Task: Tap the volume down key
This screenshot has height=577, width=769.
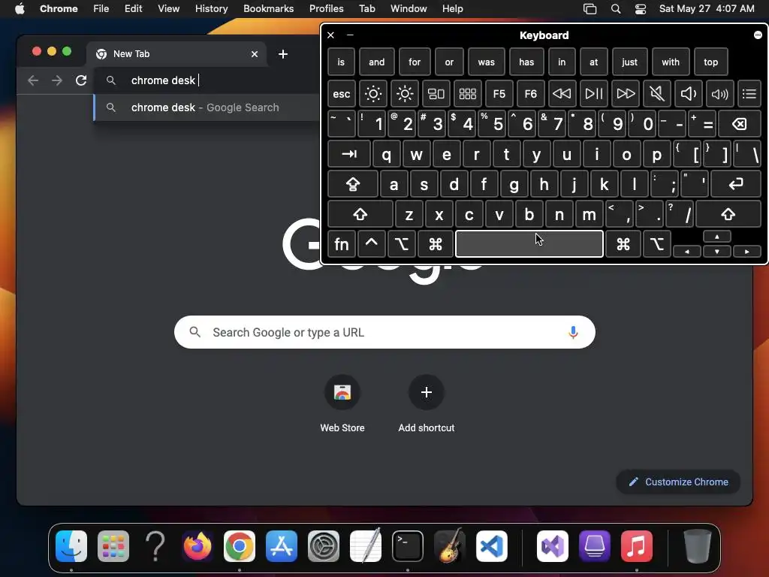Action: [688, 93]
